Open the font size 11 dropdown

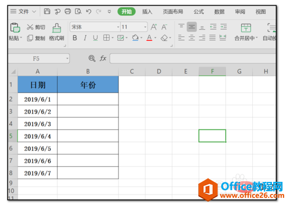click(145, 27)
